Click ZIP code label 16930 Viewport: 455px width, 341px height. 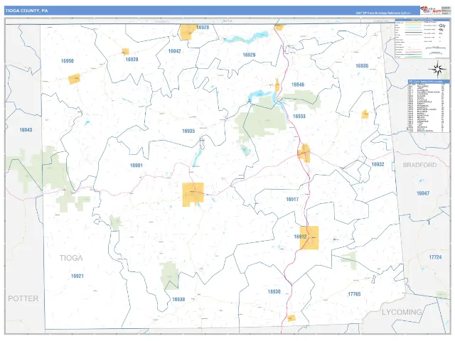pyautogui.click(x=274, y=292)
